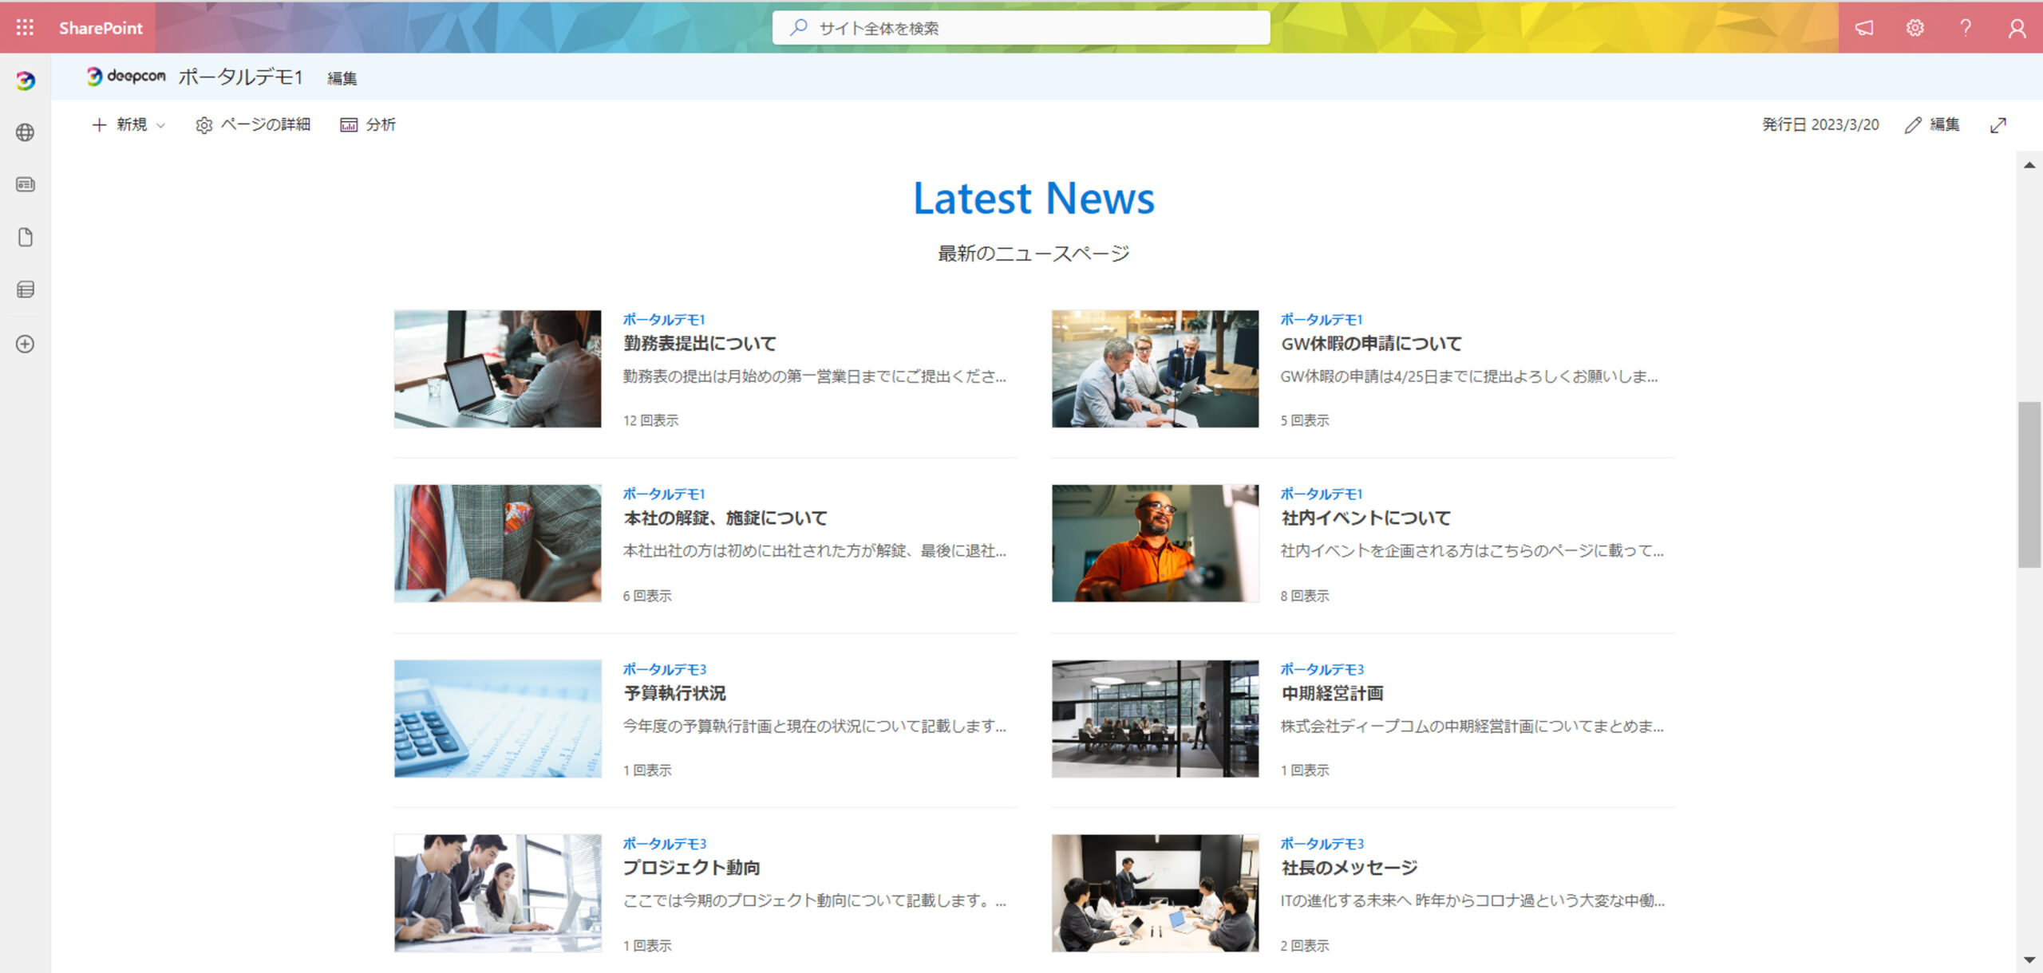Screen dimensions: 2043x973
Task: Open the megaphone feedback icon
Action: click(x=1864, y=28)
